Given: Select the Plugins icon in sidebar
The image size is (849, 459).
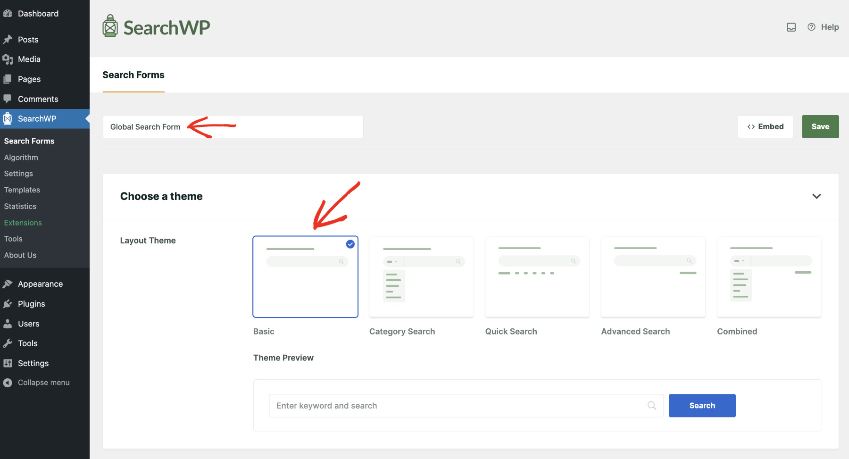Looking at the screenshot, I should tap(8, 303).
